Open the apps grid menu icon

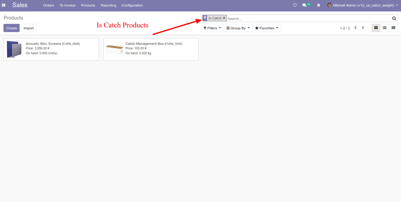[x=4, y=5]
